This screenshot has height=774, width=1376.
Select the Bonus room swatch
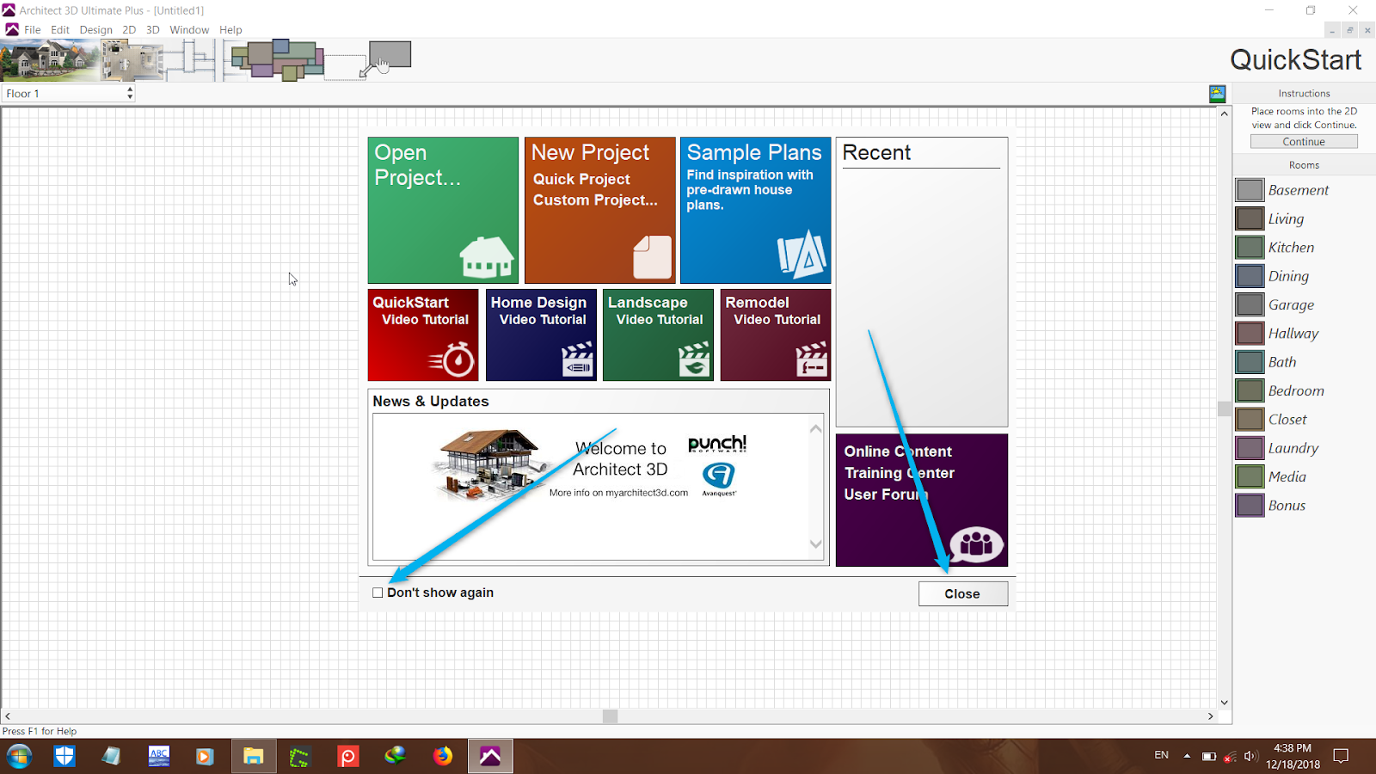1250,506
